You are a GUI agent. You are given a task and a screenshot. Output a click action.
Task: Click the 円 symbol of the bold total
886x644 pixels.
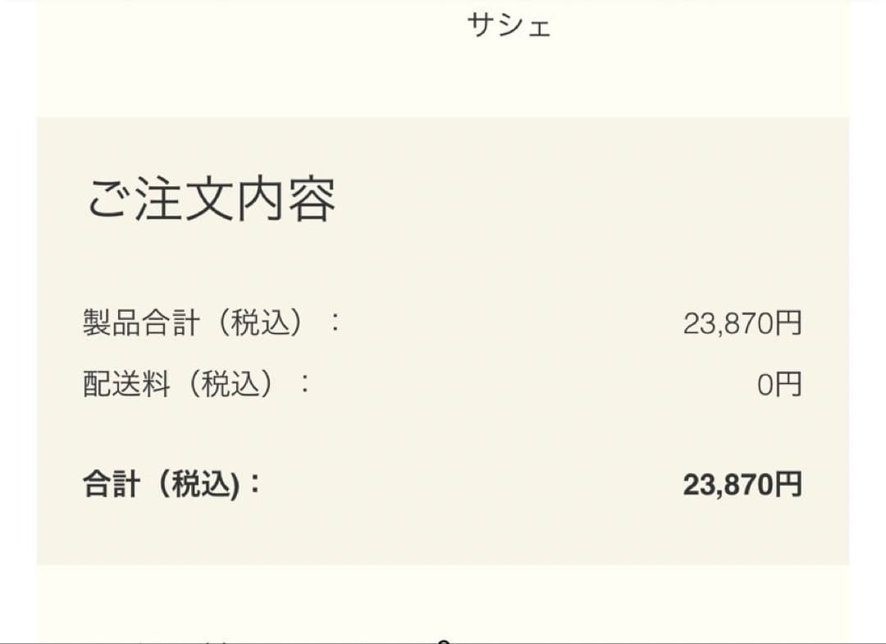(x=788, y=485)
